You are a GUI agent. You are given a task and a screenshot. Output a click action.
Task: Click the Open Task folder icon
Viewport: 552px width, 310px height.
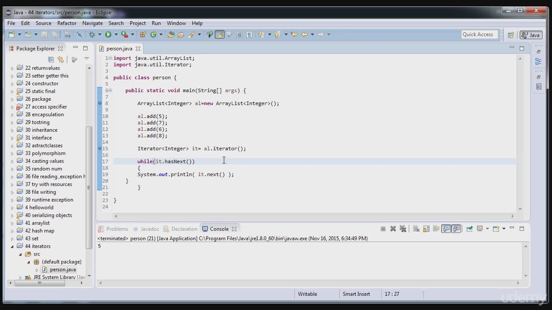point(181,34)
